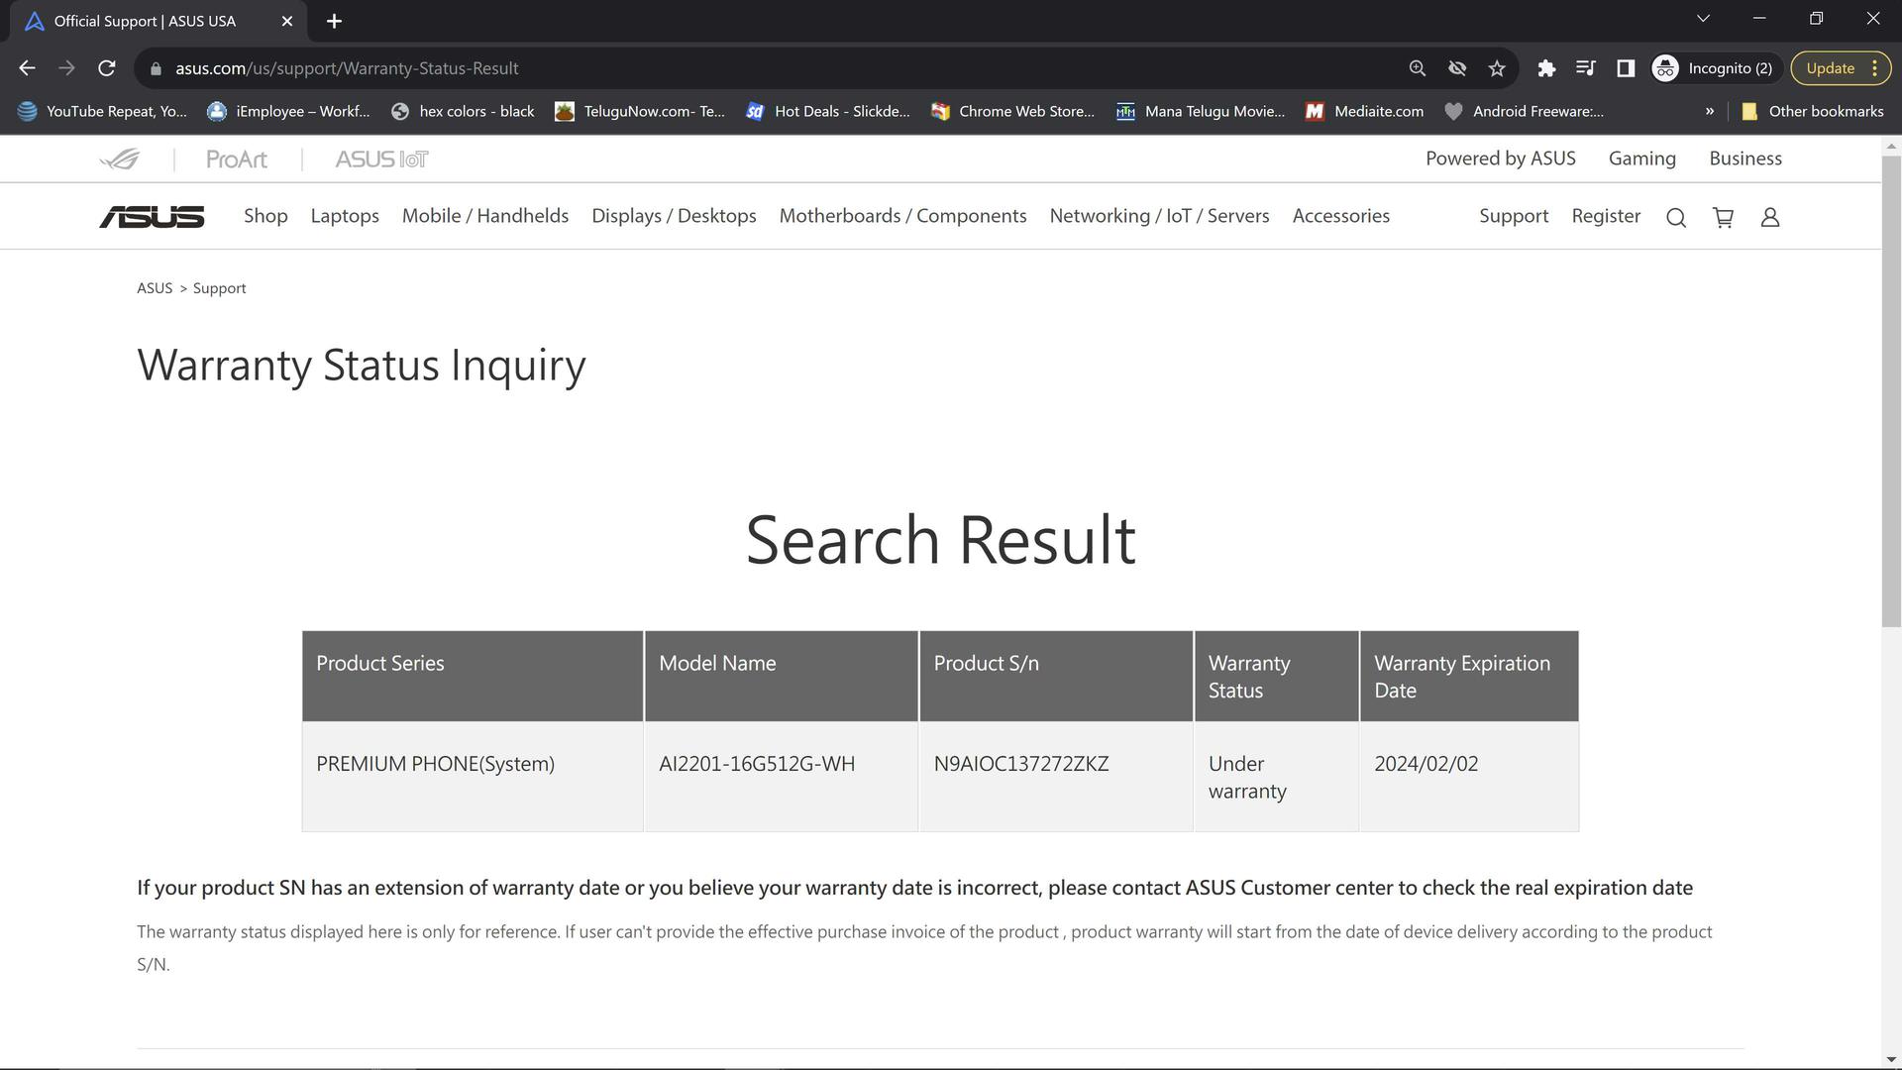Go back with the browser back arrow
1902x1070 pixels.
pyautogui.click(x=27, y=68)
